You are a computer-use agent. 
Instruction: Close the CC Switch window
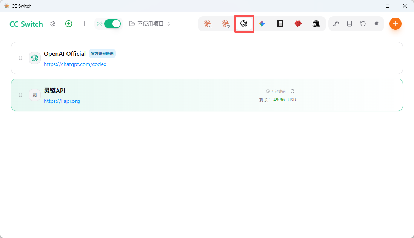(405, 6)
